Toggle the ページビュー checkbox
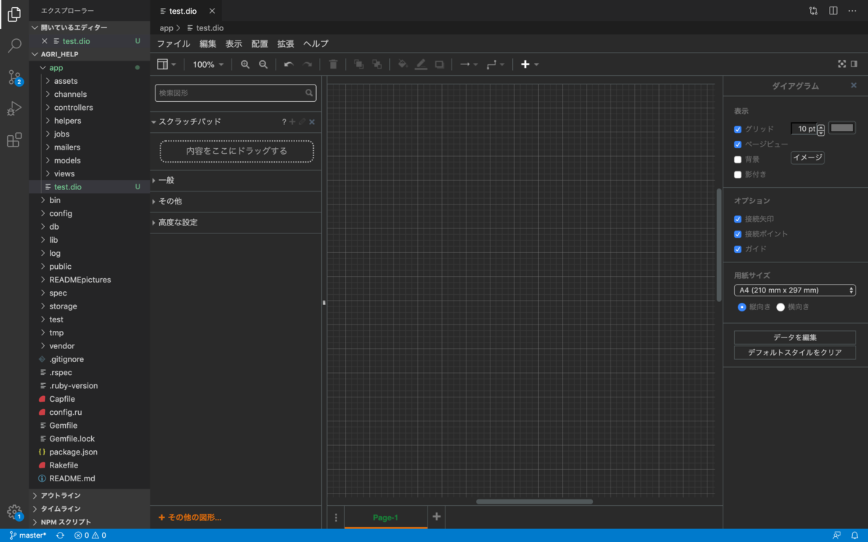The width and height of the screenshot is (868, 542). pyautogui.click(x=738, y=145)
